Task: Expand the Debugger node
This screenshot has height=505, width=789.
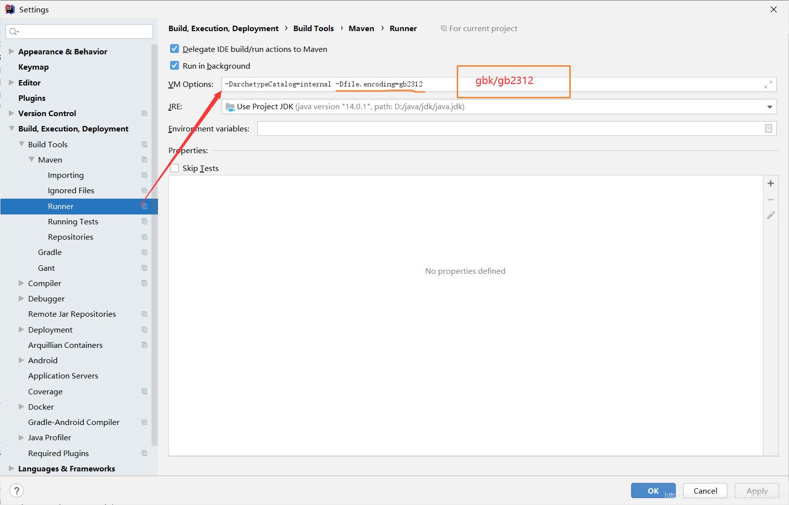Action: (21, 298)
